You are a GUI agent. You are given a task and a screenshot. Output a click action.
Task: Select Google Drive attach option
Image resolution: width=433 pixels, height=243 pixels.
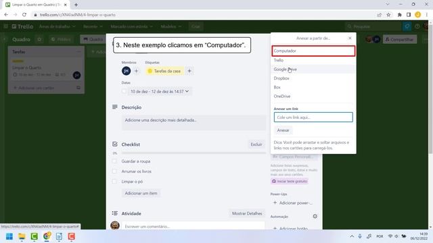tap(313, 69)
